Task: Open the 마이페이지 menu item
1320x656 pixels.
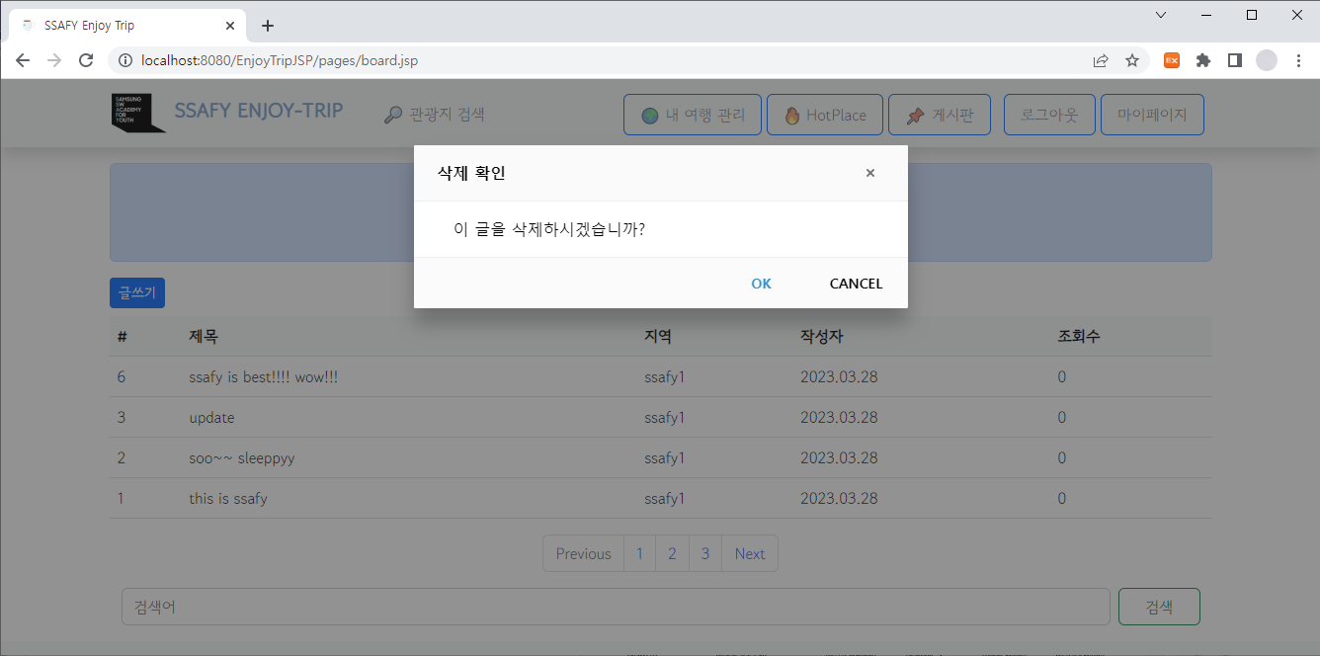Action: point(1152,114)
